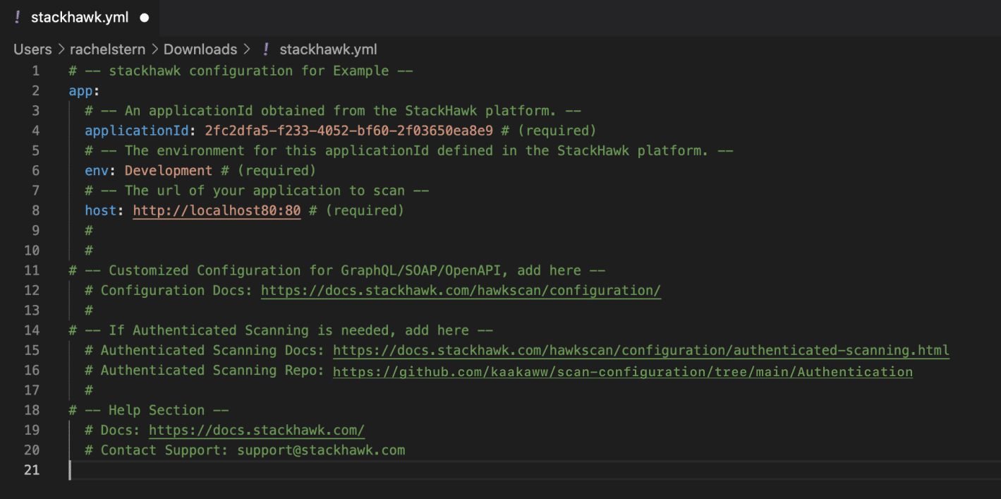Viewport: 1001px width, 499px height.
Task: Click the 'Help Section' comment
Action: coord(149,410)
